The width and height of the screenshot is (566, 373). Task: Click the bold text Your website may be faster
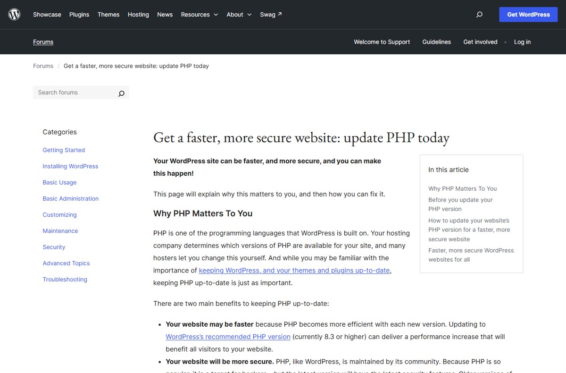coord(209,324)
